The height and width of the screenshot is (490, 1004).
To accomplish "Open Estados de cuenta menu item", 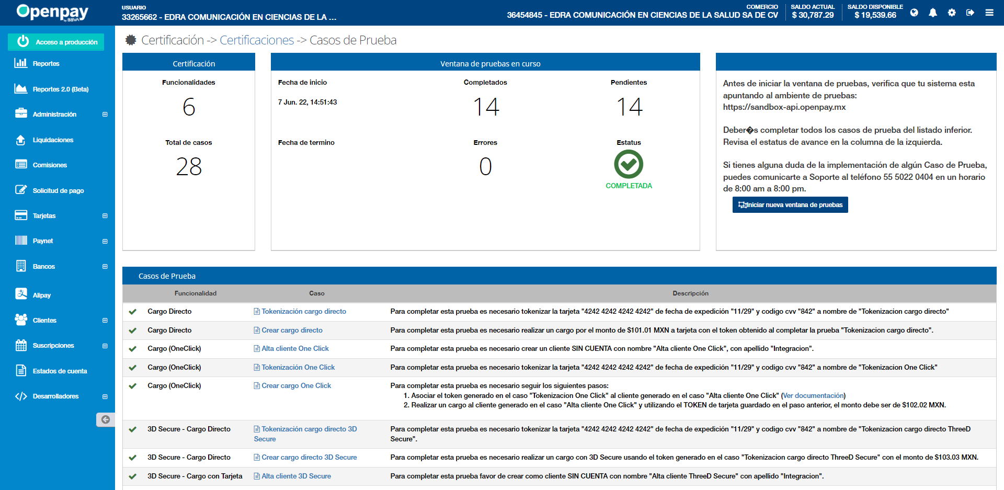I will pyautogui.click(x=60, y=371).
